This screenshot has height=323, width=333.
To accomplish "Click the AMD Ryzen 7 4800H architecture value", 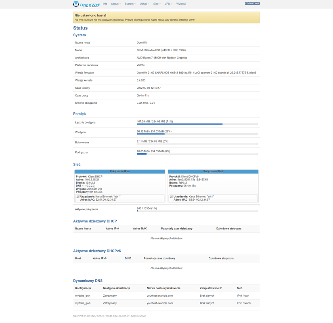I will tap(162, 58).
